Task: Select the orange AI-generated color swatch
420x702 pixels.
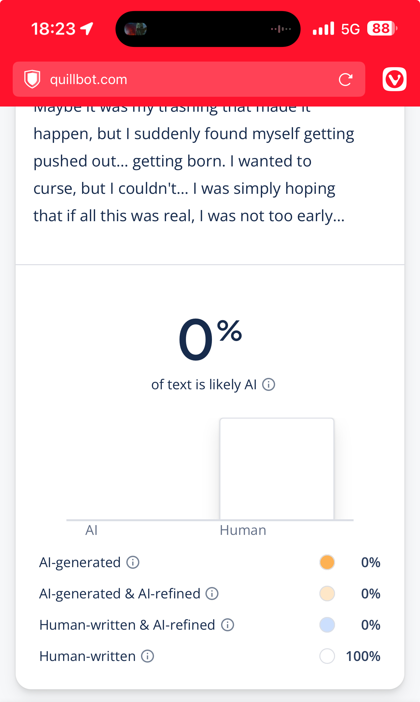Action: 327,562
